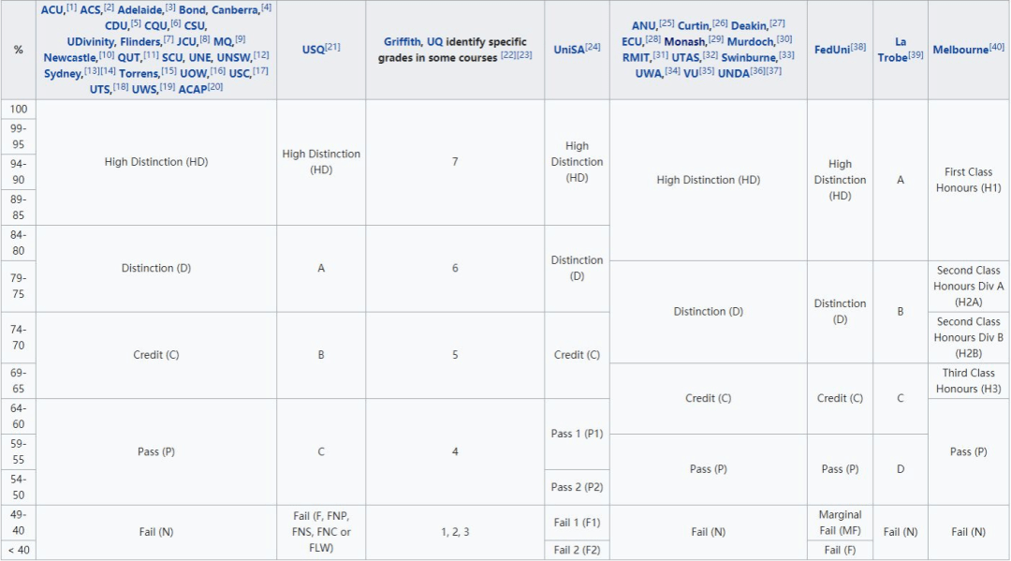Follow the FedUni header link
The image size is (1011, 561).
(832, 50)
